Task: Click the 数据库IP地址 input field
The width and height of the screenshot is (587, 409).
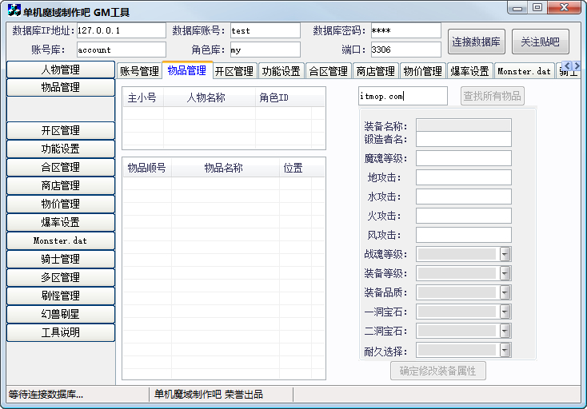Action: tap(122, 30)
